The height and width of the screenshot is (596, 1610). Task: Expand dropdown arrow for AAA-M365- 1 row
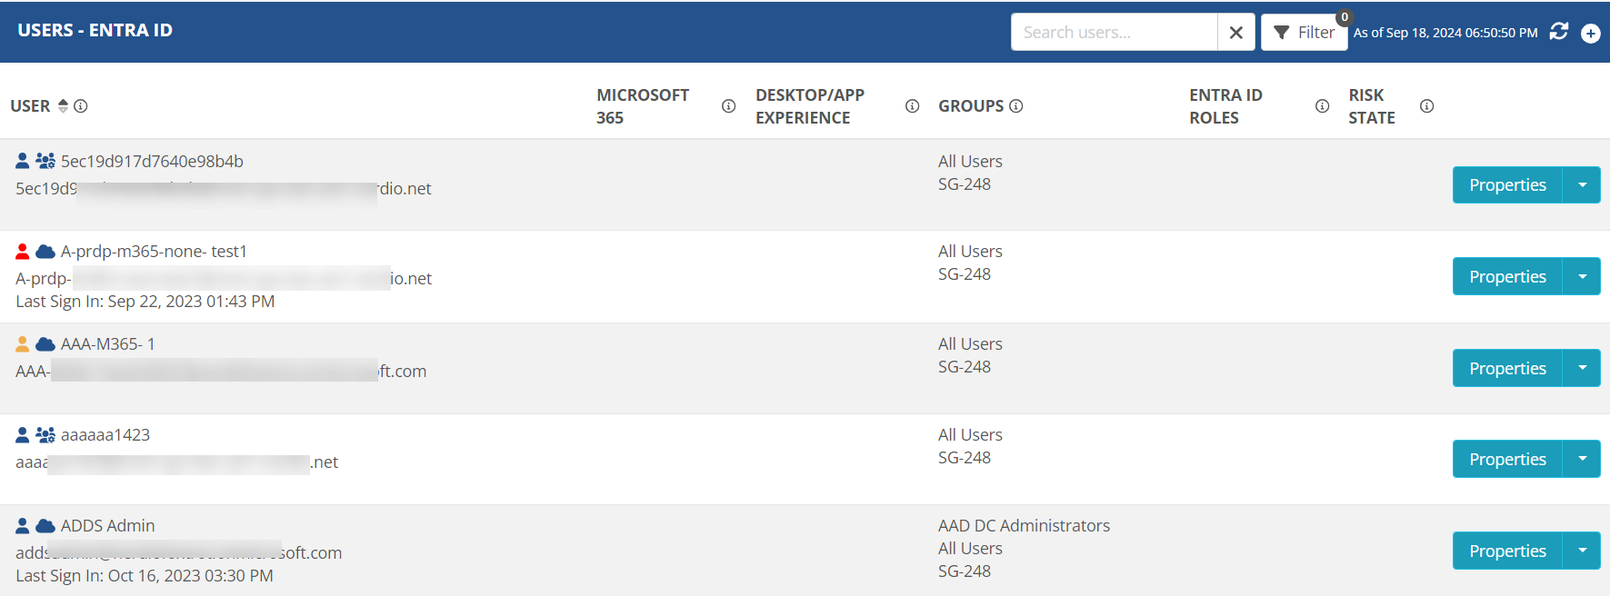[x=1582, y=368]
